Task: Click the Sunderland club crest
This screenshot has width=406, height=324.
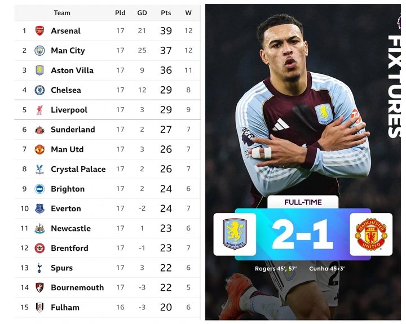Action: click(x=39, y=130)
